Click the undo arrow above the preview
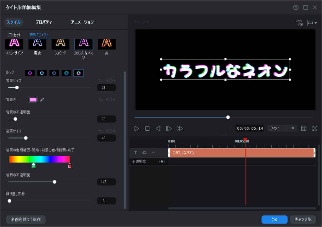 tap(136, 22)
